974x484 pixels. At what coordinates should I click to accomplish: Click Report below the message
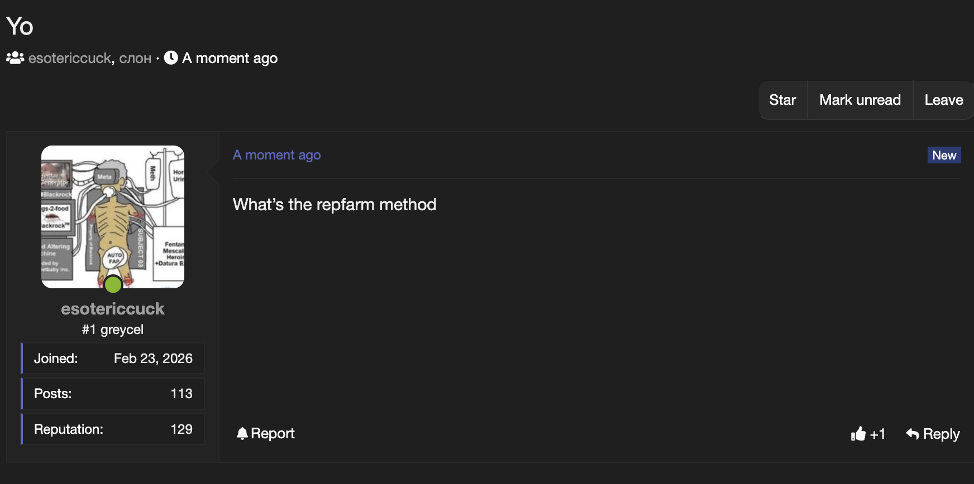273,433
